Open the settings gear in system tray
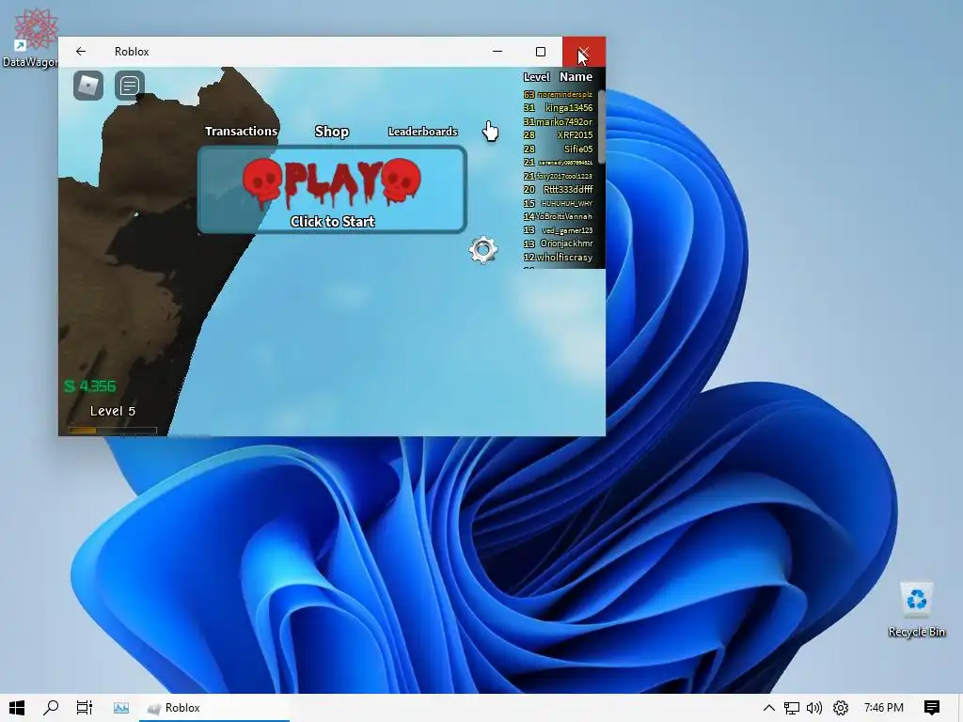 (x=840, y=708)
